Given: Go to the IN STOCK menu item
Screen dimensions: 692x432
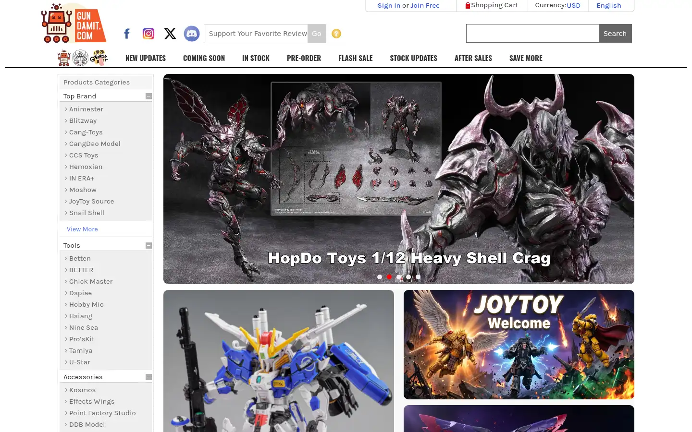Looking at the screenshot, I should point(256,58).
